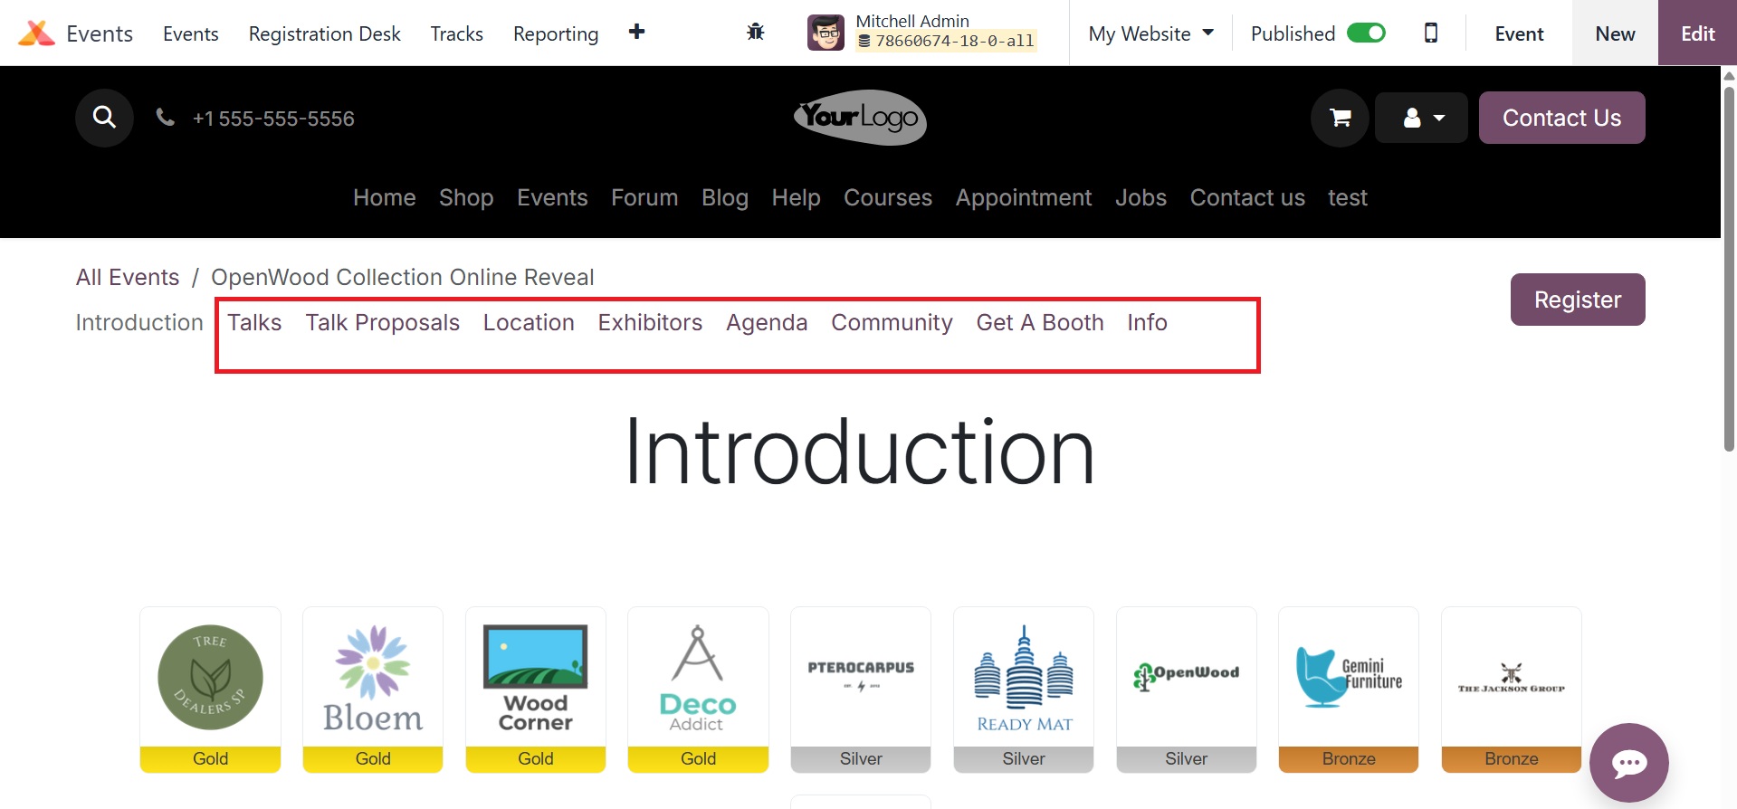Select the Location event tab
The height and width of the screenshot is (809, 1737).
(529, 322)
